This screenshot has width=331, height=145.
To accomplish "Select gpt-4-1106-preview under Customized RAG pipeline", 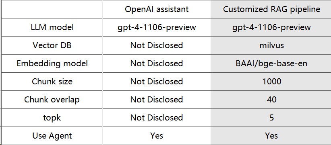I will (271, 27).
